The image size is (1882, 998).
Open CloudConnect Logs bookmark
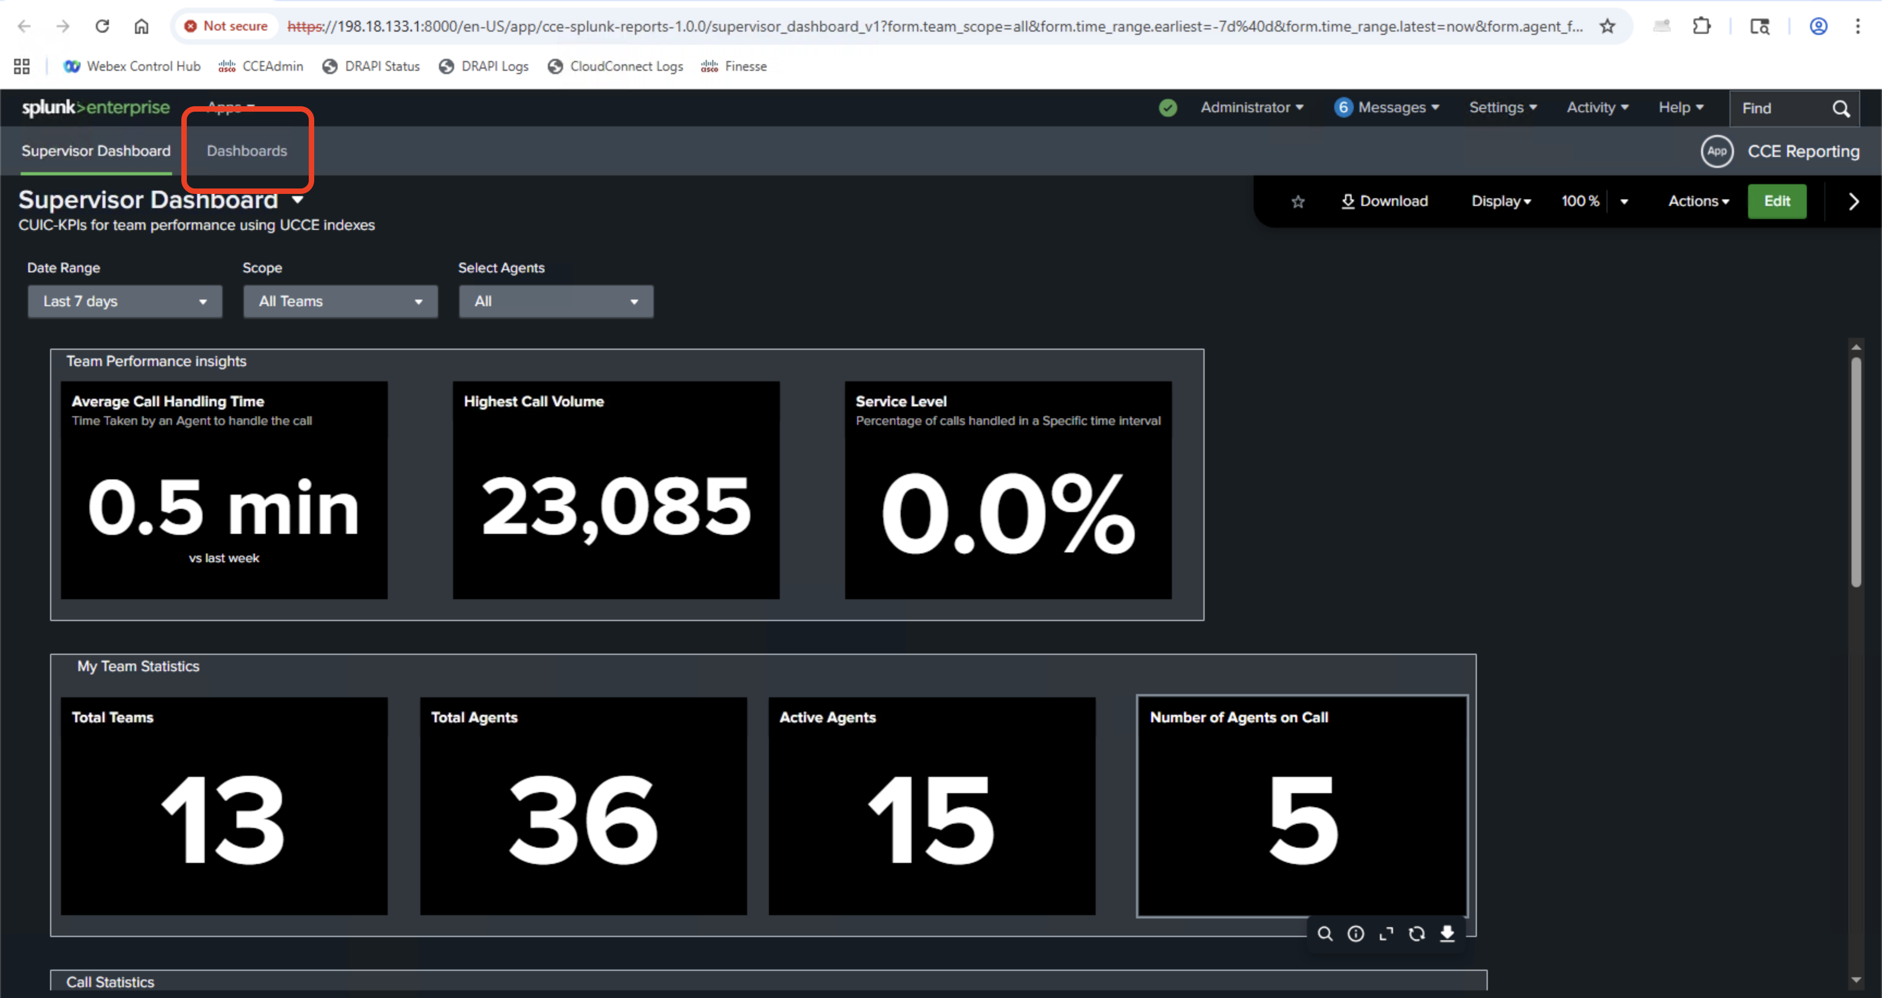pos(616,66)
